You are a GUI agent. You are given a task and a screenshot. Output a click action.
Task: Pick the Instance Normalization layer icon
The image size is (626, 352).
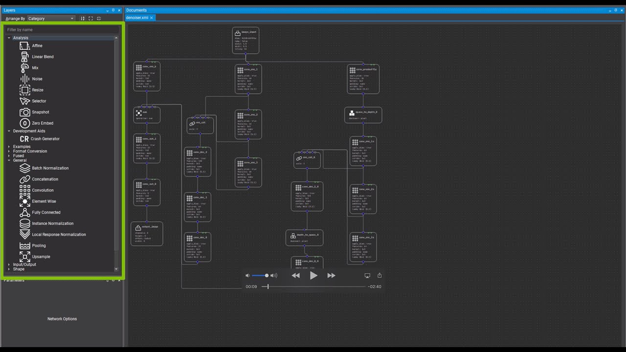[24, 223]
